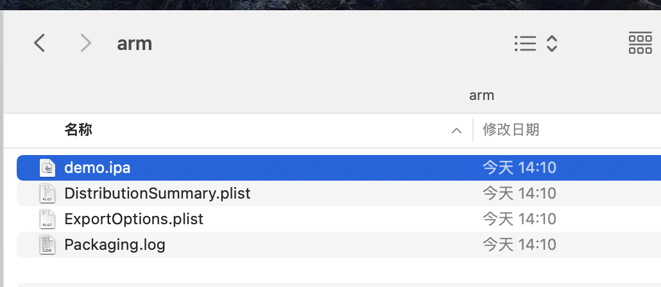Select the Packaging.log file name

point(115,245)
